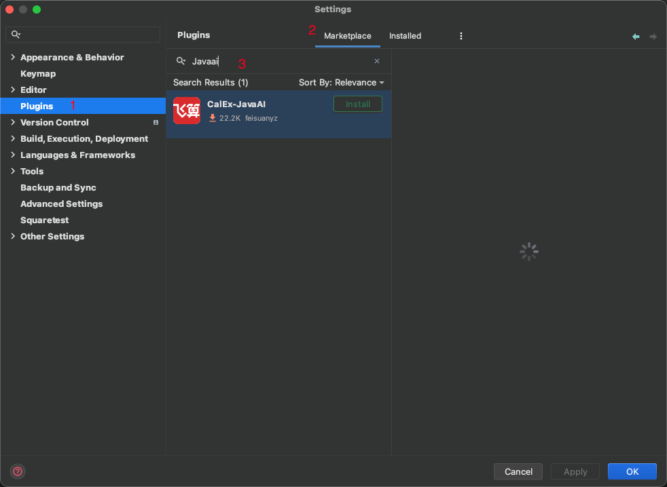Expand Languages & Frameworks node
This screenshot has width=667, height=487.
tap(13, 155)
